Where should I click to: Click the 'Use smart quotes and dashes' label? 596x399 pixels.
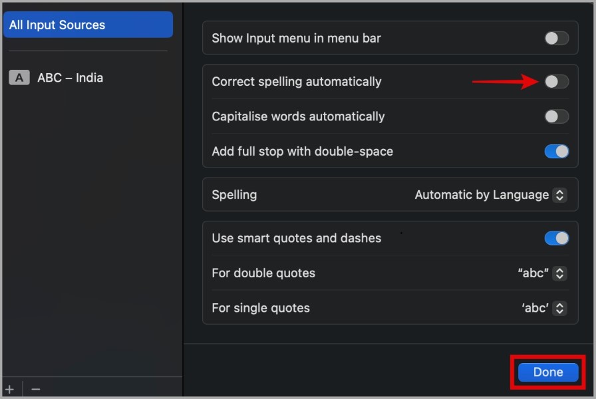click(297, 238)
